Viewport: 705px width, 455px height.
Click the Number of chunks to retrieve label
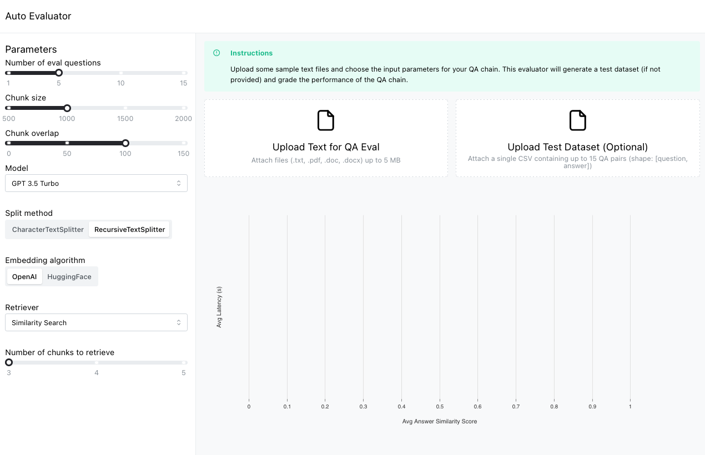[60, 352]
